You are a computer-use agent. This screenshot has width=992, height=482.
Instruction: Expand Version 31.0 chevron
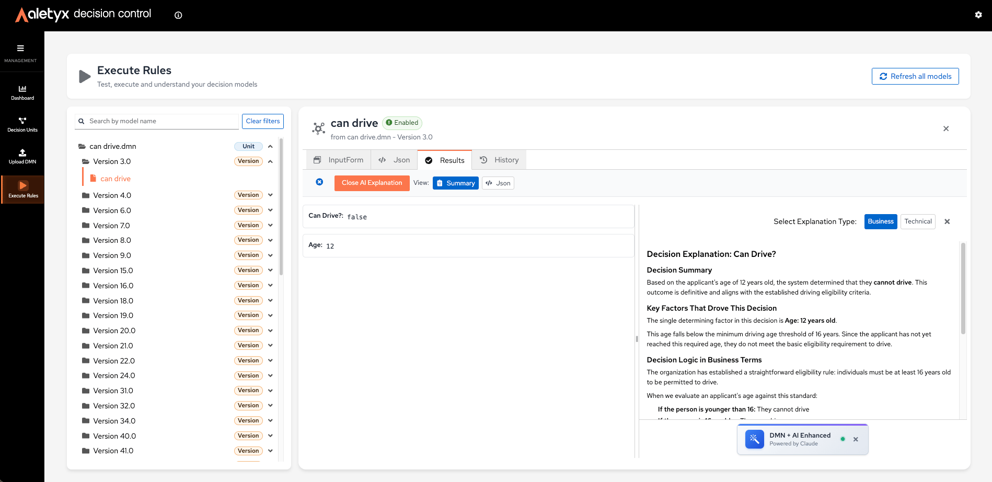270,391
